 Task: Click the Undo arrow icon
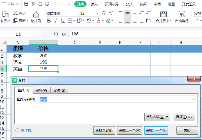pos(55,4)
